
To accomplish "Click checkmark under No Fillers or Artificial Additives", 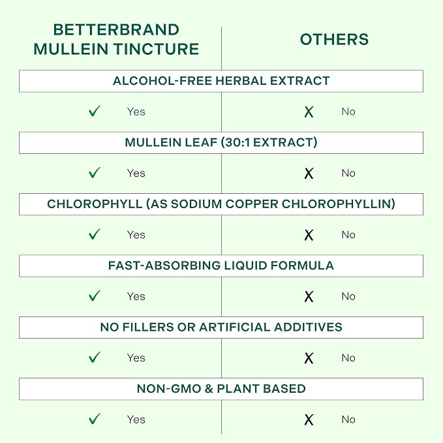I will coord(95,358).
